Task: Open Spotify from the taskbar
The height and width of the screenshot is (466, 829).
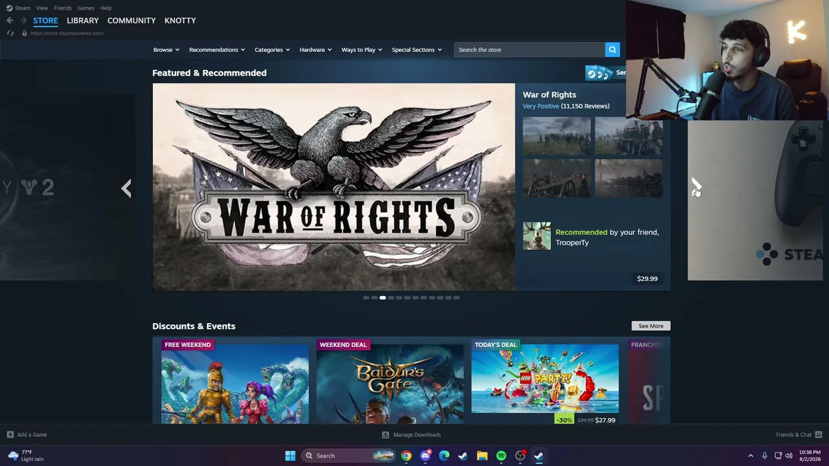Action: (x=501, y=456)
